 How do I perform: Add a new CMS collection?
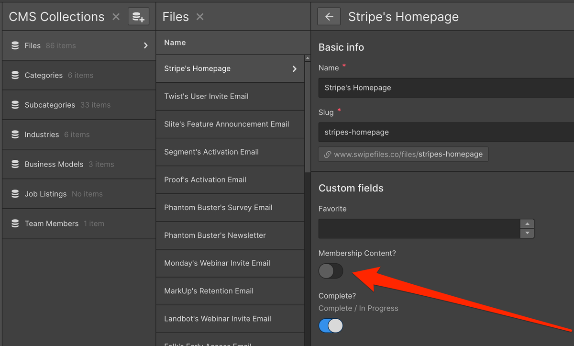139,17
